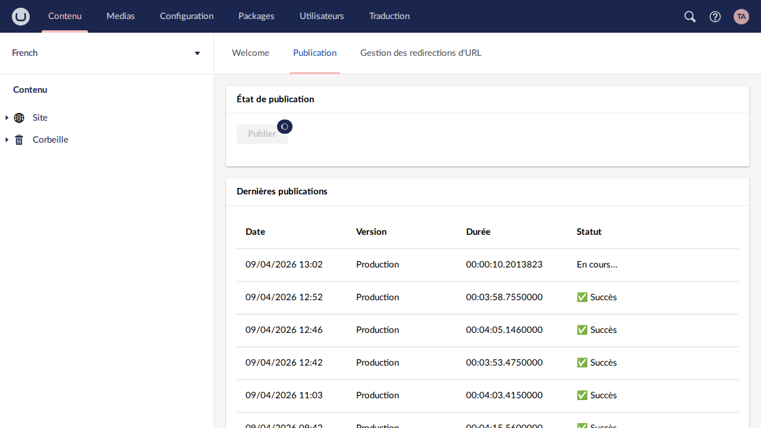Click the 'En cours…' publication row
This screenshot has height=428, width=761.
[487, 265]
